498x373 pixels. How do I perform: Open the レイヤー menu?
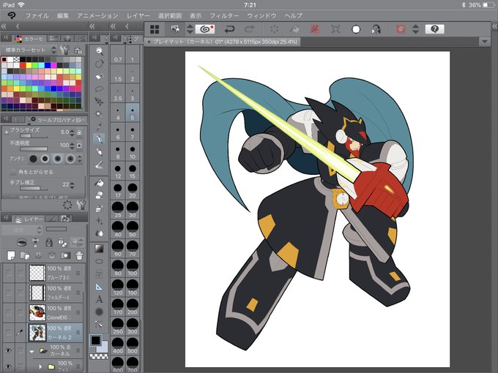[x=138, y=15]
